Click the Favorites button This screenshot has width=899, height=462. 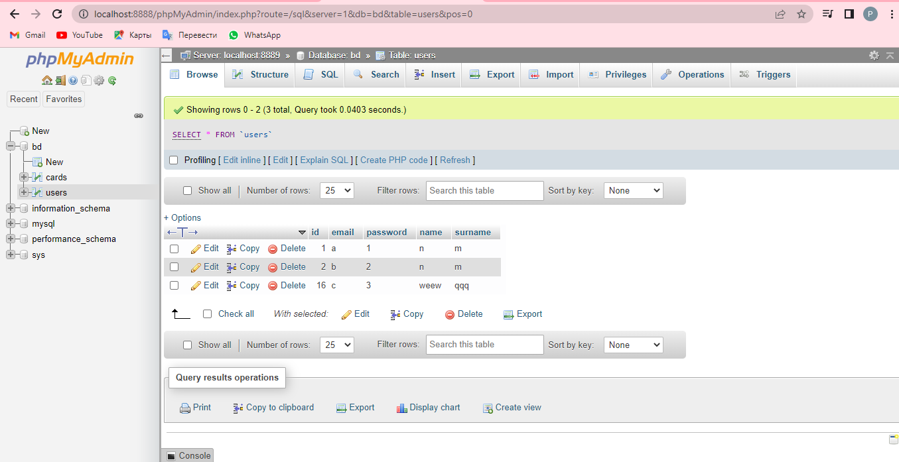64,99
